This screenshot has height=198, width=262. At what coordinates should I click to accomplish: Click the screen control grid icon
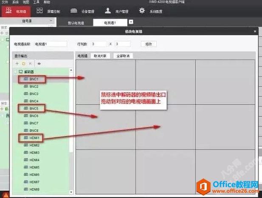click(x=39, y=11)
